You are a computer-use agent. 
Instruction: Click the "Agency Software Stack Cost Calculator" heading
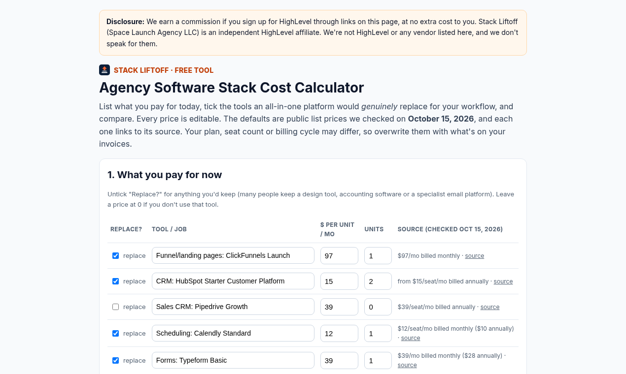tap(232, 88)
